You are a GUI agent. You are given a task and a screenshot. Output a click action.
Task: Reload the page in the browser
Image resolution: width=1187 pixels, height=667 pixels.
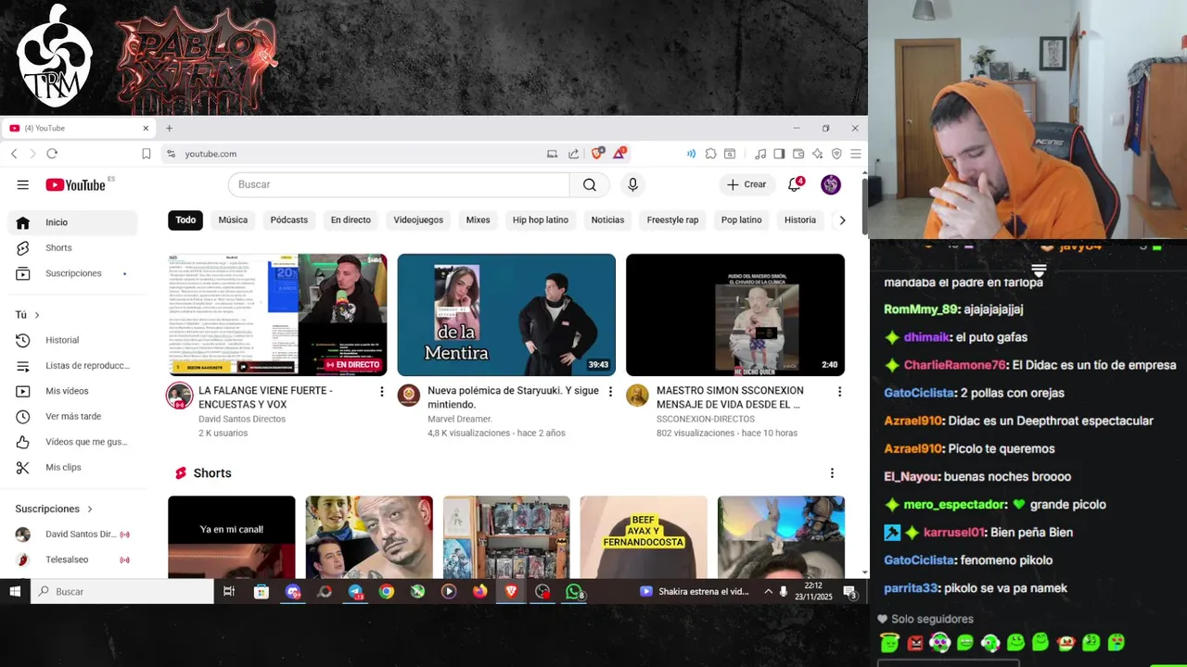pyautogui.click(x=52, y=154)
